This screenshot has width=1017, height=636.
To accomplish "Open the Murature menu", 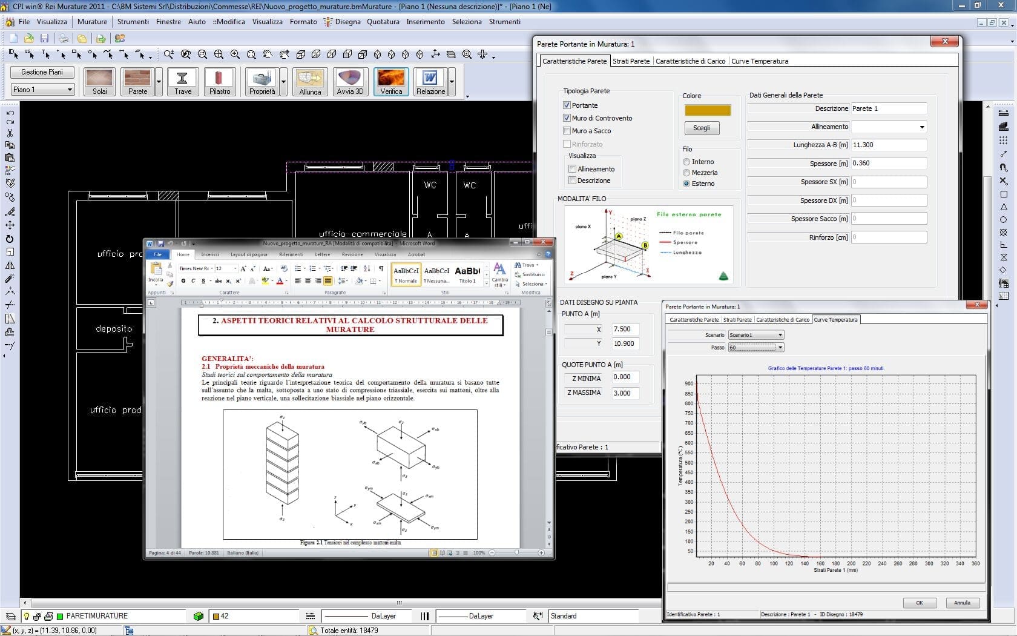I will 92,22.
